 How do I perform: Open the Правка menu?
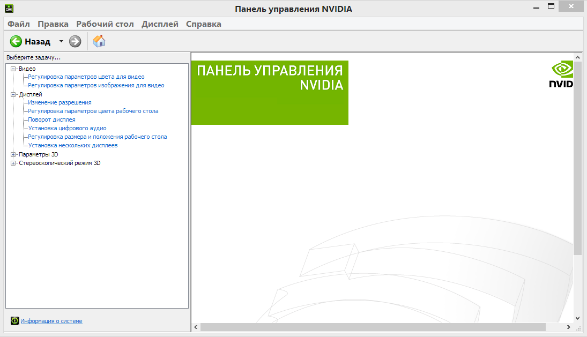click(x=53, y=24)
